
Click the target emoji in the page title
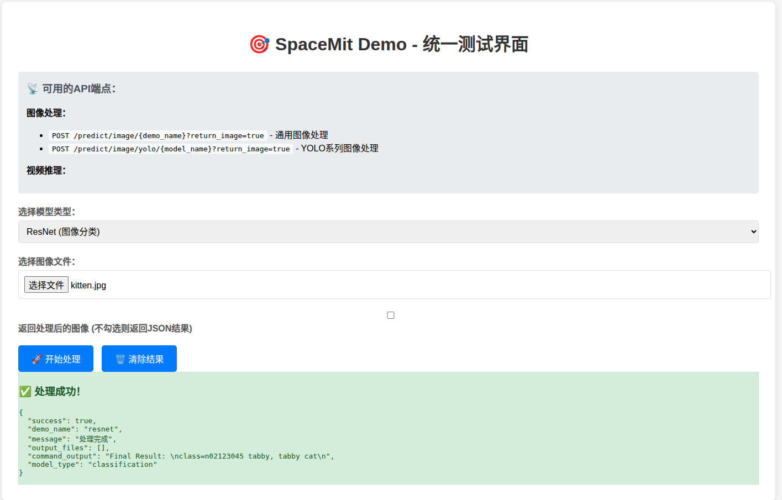coord(259,44)
